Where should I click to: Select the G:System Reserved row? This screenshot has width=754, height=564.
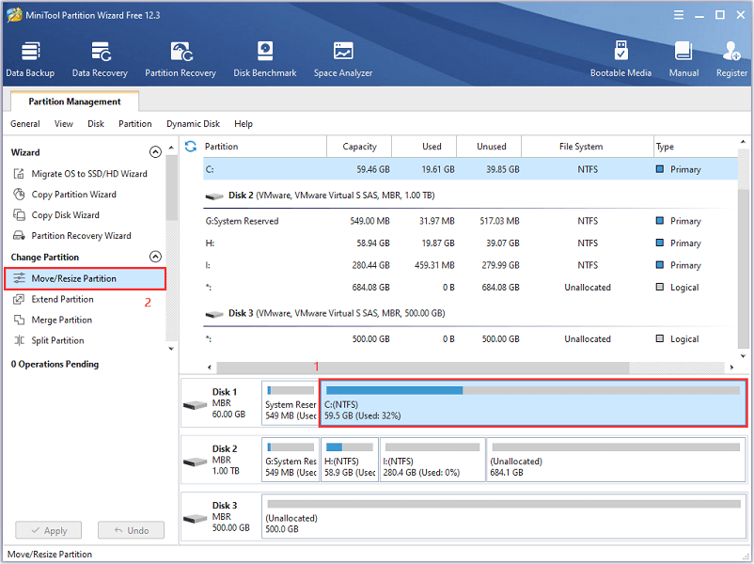[x=470, y=221]
